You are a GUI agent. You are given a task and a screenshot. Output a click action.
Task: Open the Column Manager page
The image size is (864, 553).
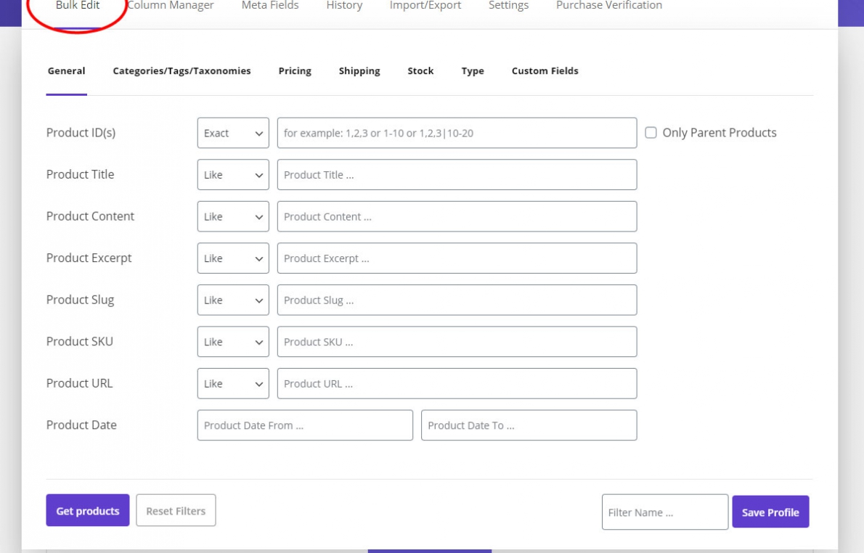170,5
